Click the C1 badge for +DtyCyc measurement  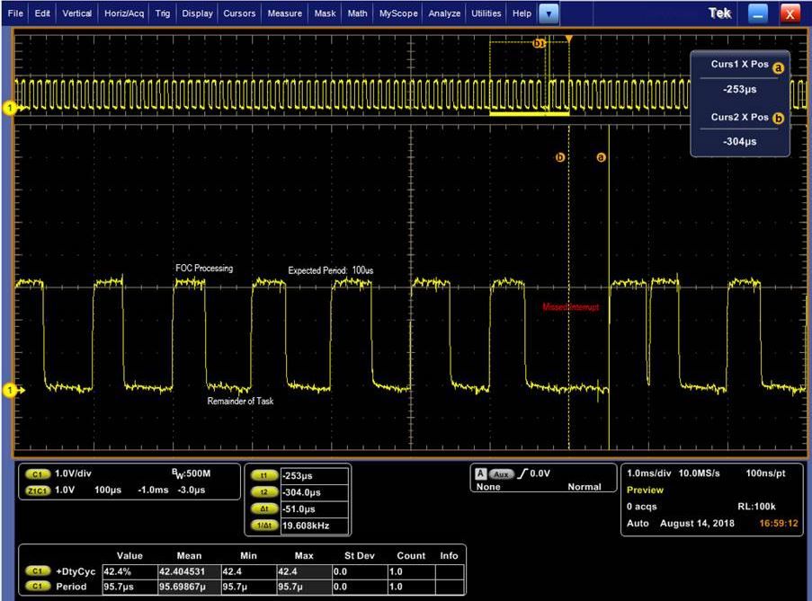37,571
